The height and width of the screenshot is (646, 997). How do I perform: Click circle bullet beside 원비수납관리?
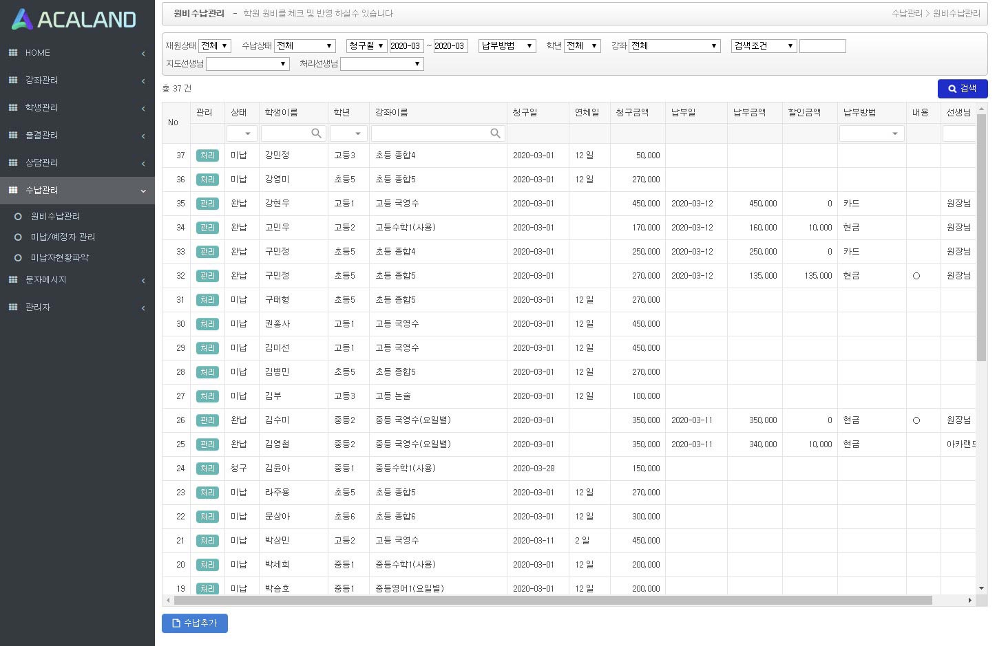click(18, 217)
